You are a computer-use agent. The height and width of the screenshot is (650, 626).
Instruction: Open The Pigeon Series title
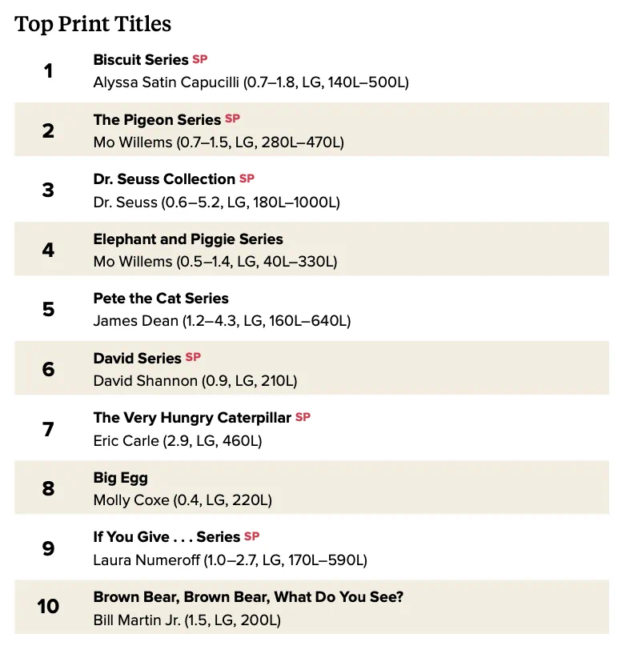point(157,120)
